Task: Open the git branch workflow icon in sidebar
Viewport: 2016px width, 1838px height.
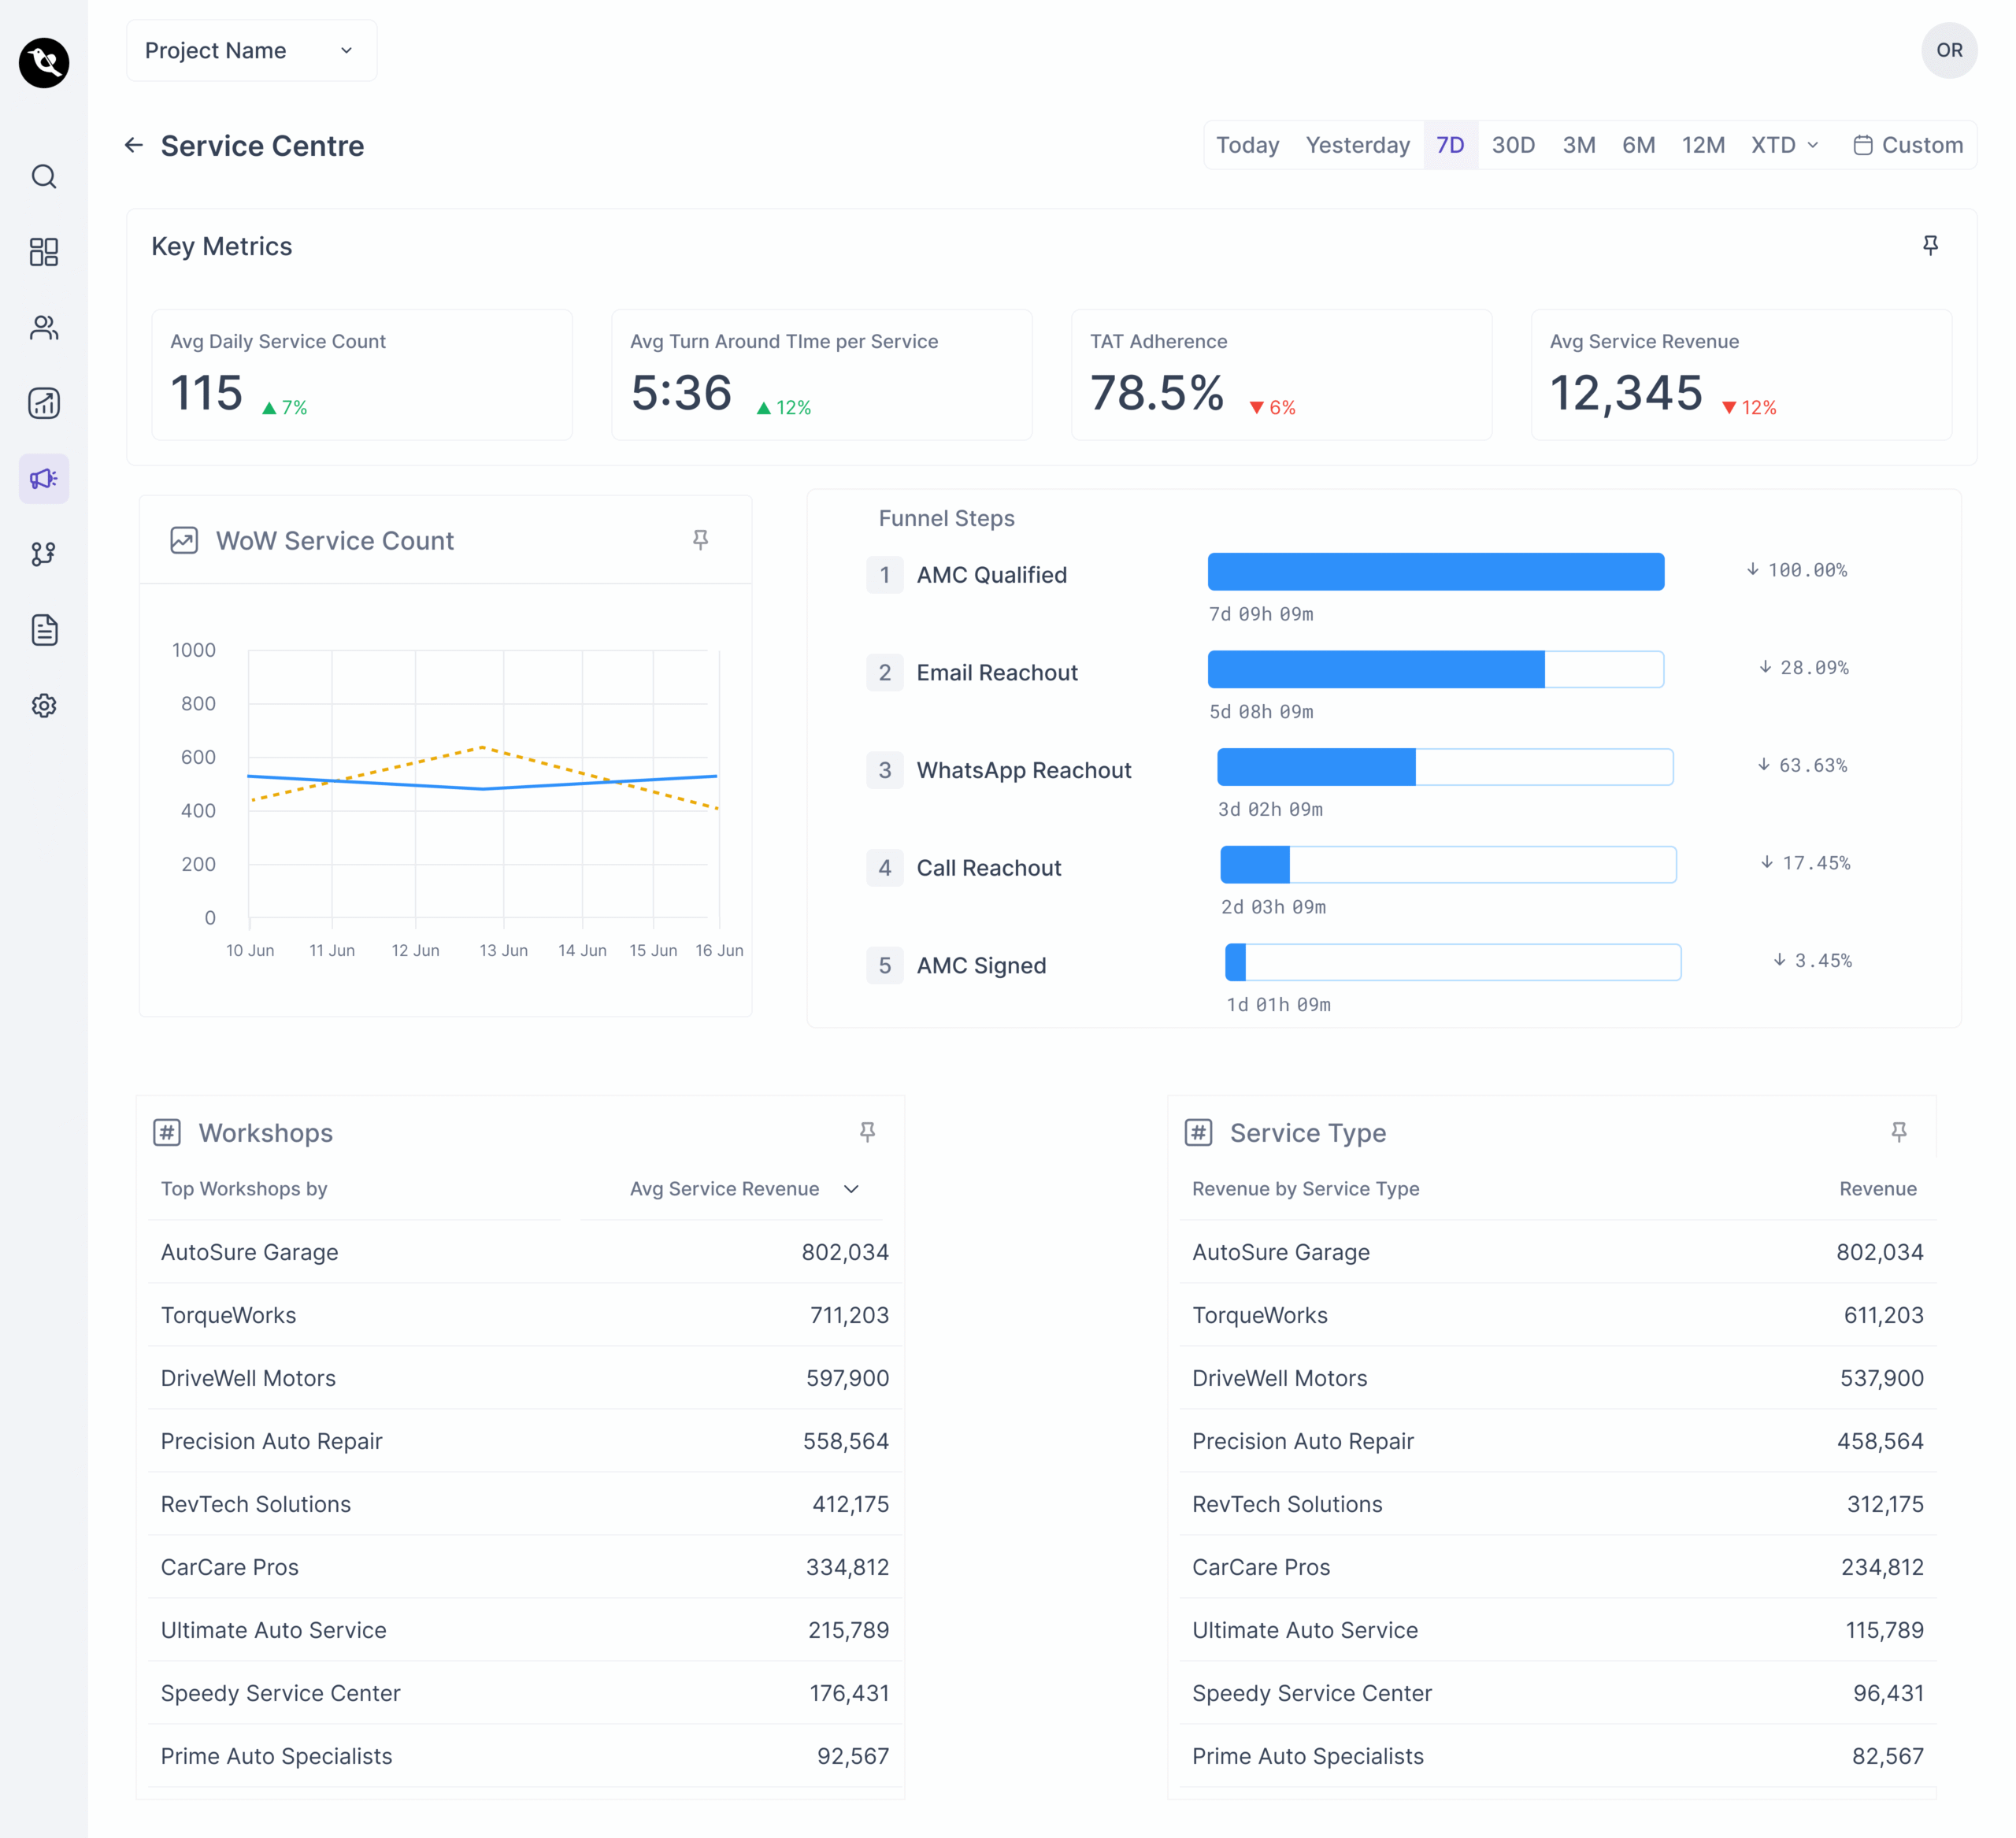Action: pyautogui.click(x=44, y=554)
